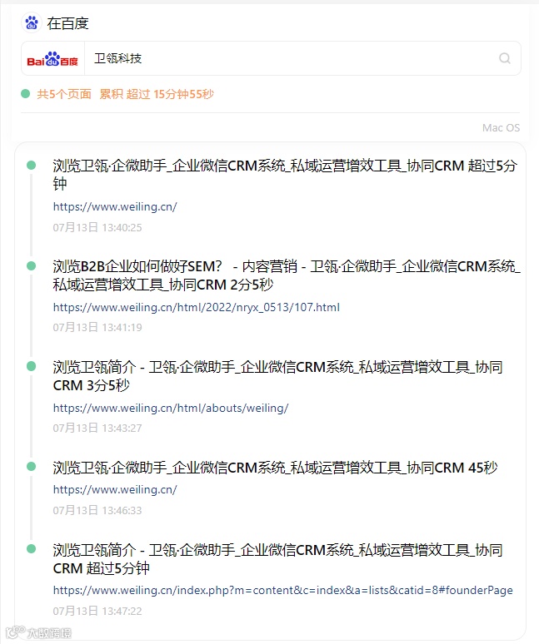Click the magnifier search icon
539x644 pixels.
click(x=505, y=58)
